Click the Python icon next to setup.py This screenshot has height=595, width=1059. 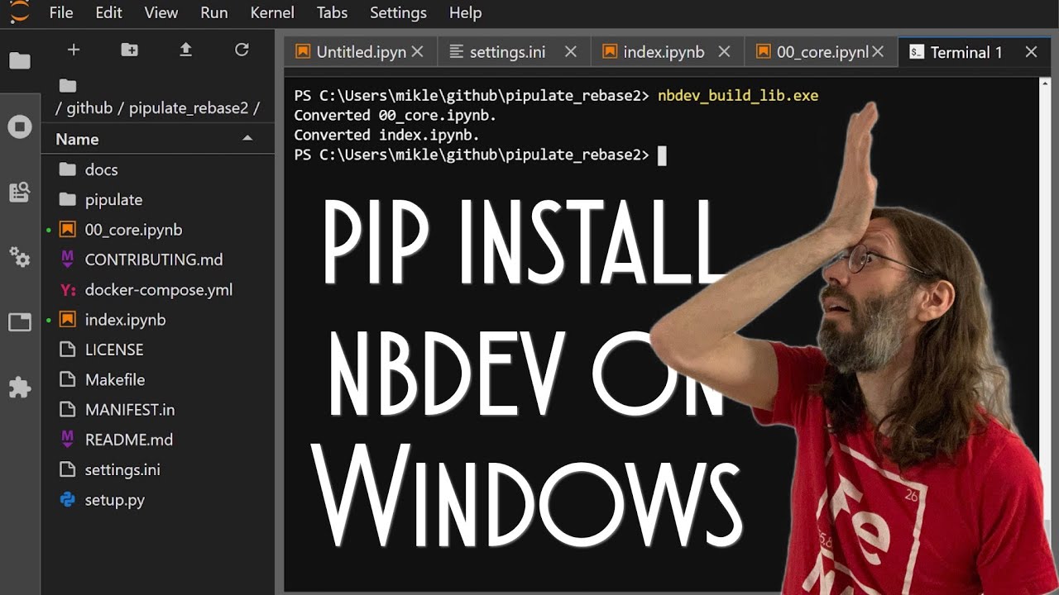[x=68, y=500]
